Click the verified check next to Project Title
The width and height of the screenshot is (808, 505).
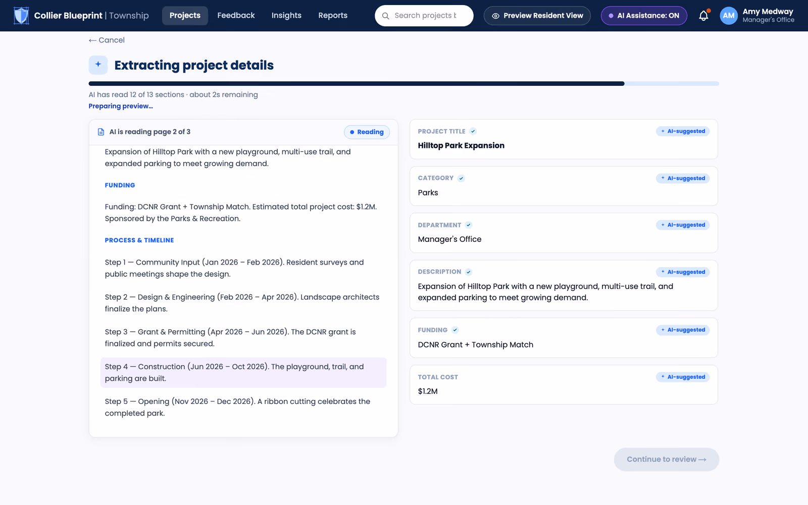(x=473, y=131)
